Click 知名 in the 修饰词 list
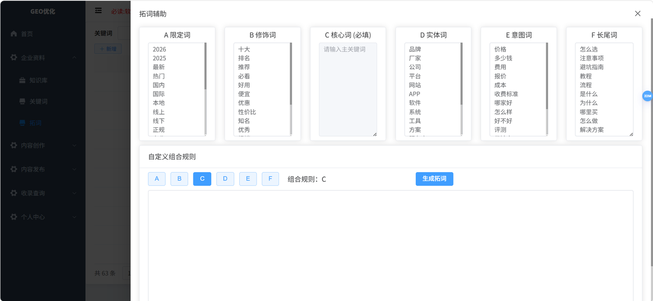653x301 pixels. [244, 121]
